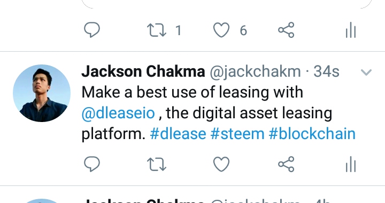Image resolution: width=385 pixels, height=203 pixels.
Task: Open the Jackson Chakma display name
Action: coord(143,71)
